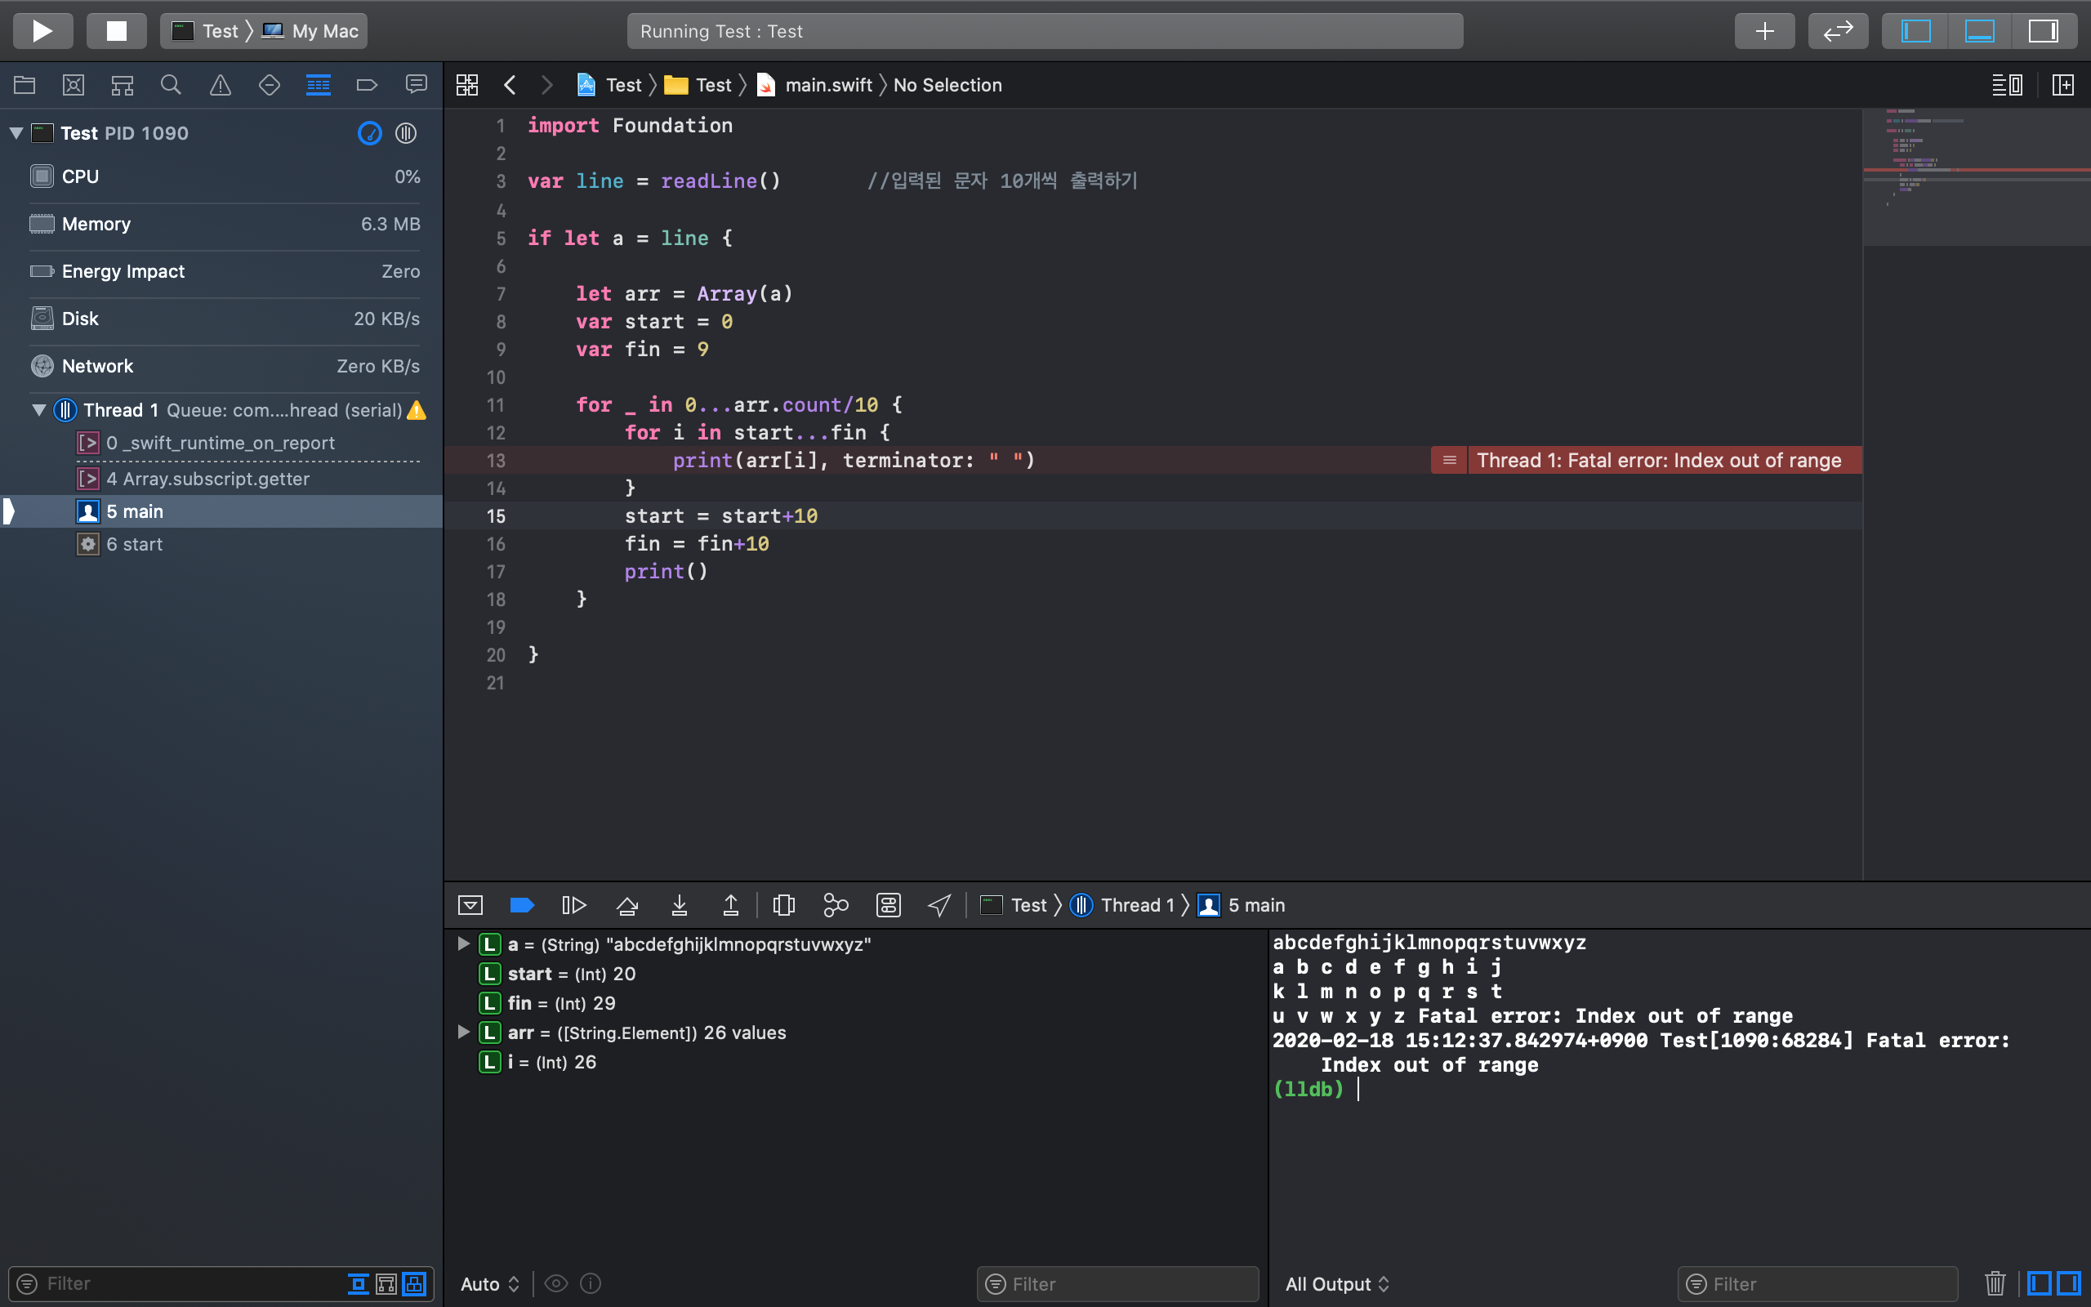The image size is (2091, 1307).
Task: Click the Stop button in toolbar
Action: 116,31
